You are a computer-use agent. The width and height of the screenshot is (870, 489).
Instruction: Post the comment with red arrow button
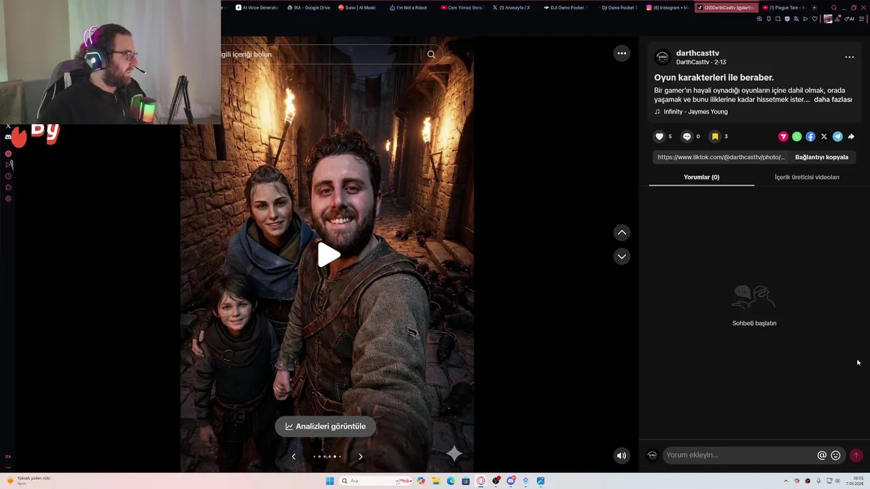(x=856, y=456)
